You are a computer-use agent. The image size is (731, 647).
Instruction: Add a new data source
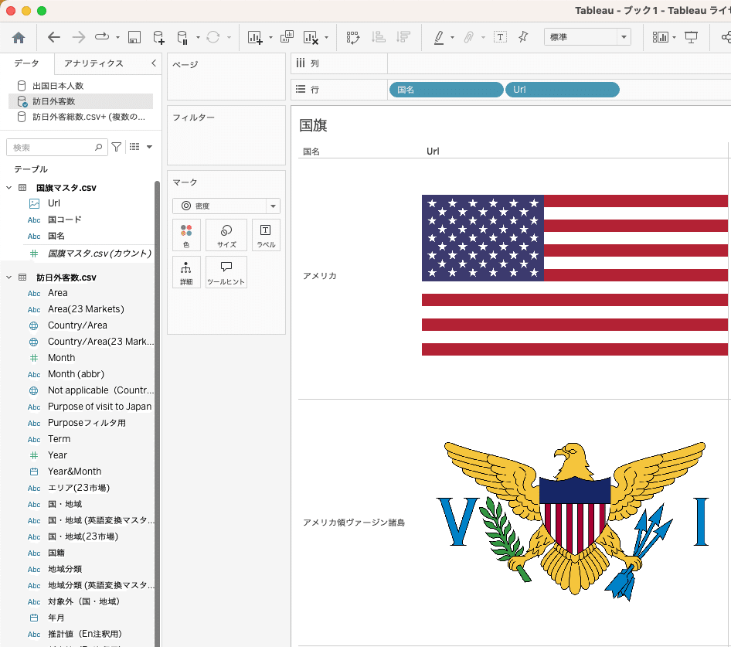pyautogui.click(x=158, y=37)
